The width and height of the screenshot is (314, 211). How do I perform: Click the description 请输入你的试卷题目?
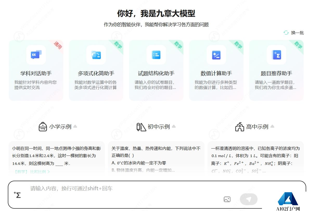[x=155, y=85]
